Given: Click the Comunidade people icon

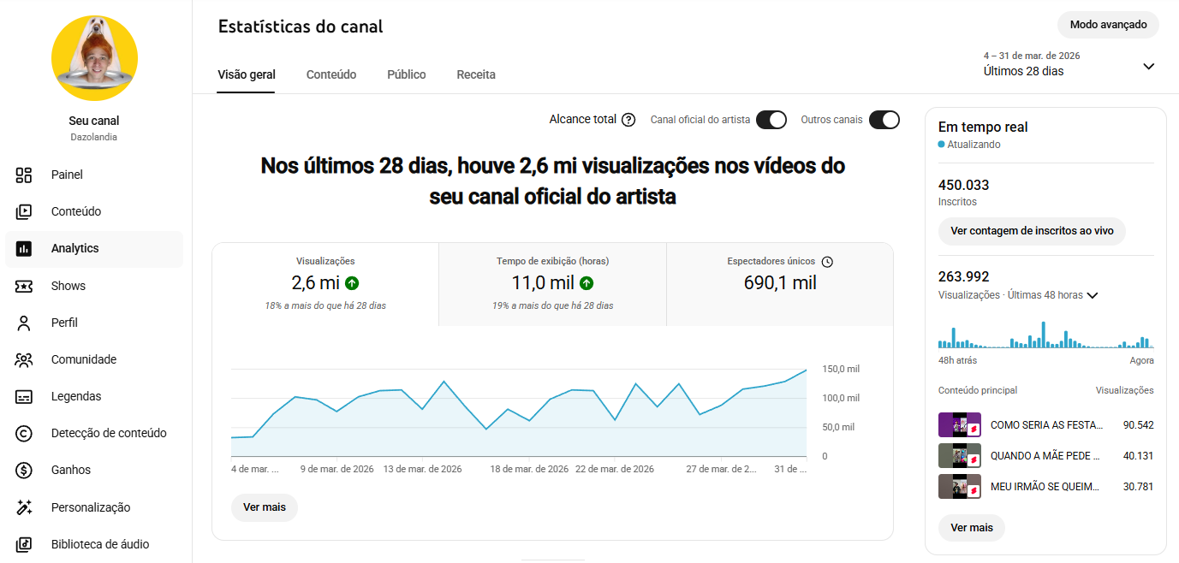Looking at the screenshot, I should coord(24,359).
